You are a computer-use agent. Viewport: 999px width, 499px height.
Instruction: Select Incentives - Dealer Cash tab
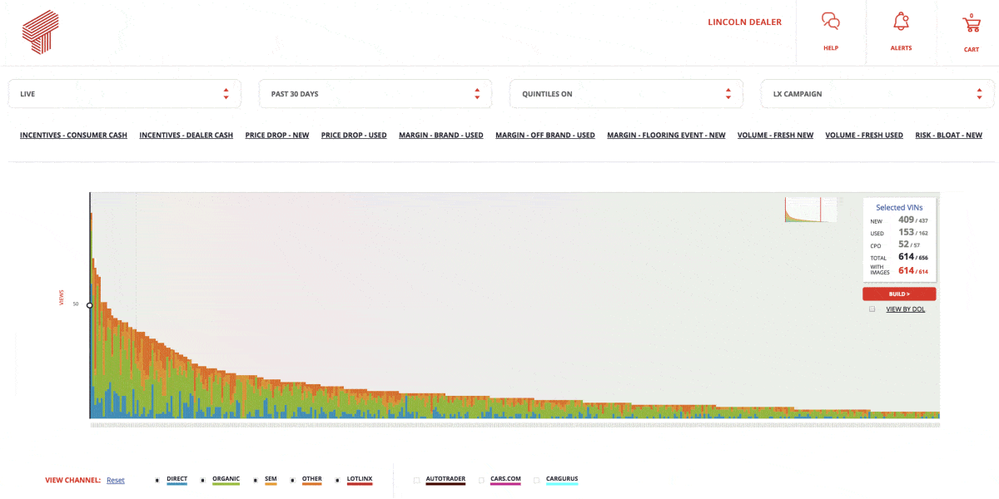click(186, 136)
